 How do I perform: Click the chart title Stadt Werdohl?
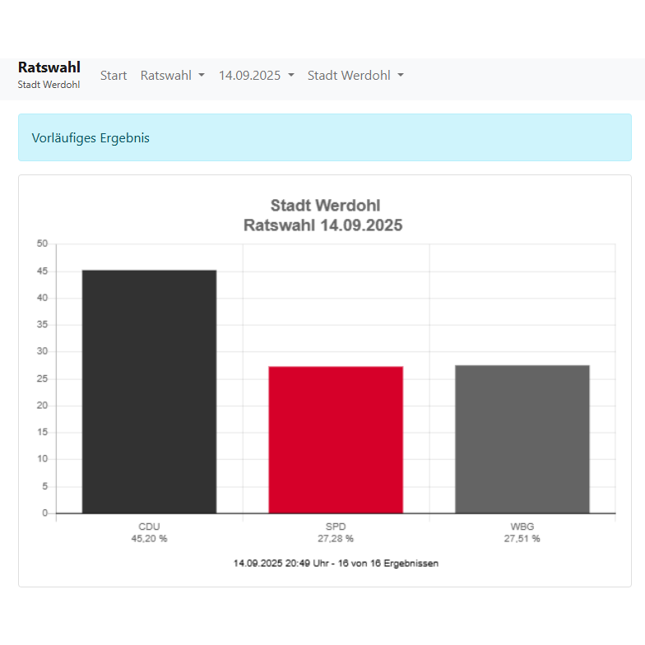coord(325,206)
